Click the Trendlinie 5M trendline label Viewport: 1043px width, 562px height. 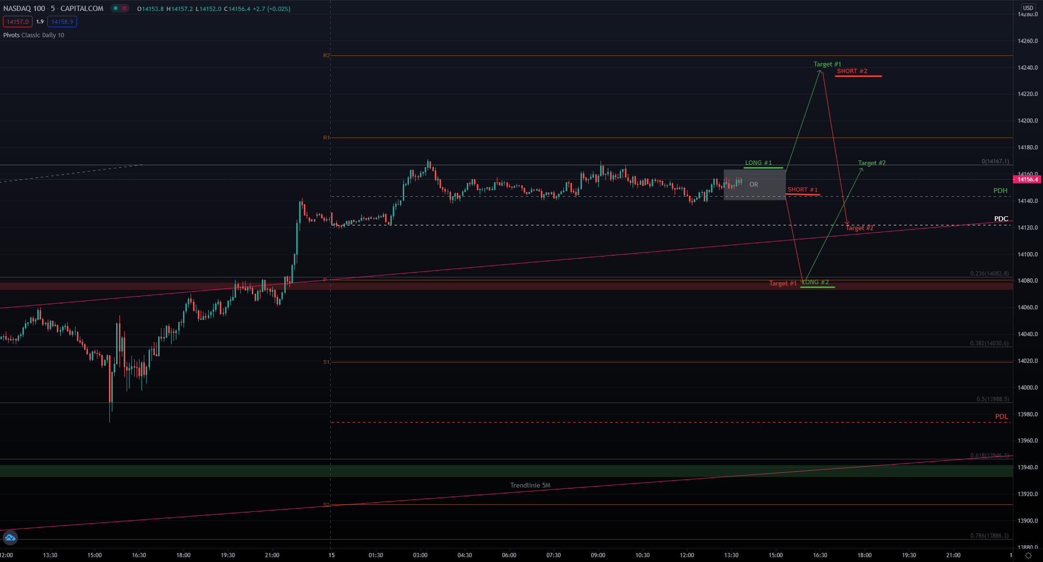[x=530, y=485]
